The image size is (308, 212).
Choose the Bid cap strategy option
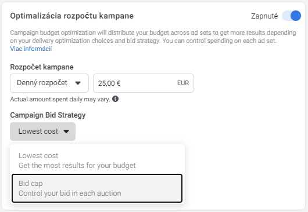coord(97,188)
